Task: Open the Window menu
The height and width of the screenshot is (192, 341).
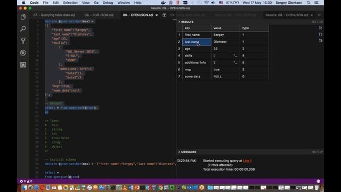Action: coord(124,3)
